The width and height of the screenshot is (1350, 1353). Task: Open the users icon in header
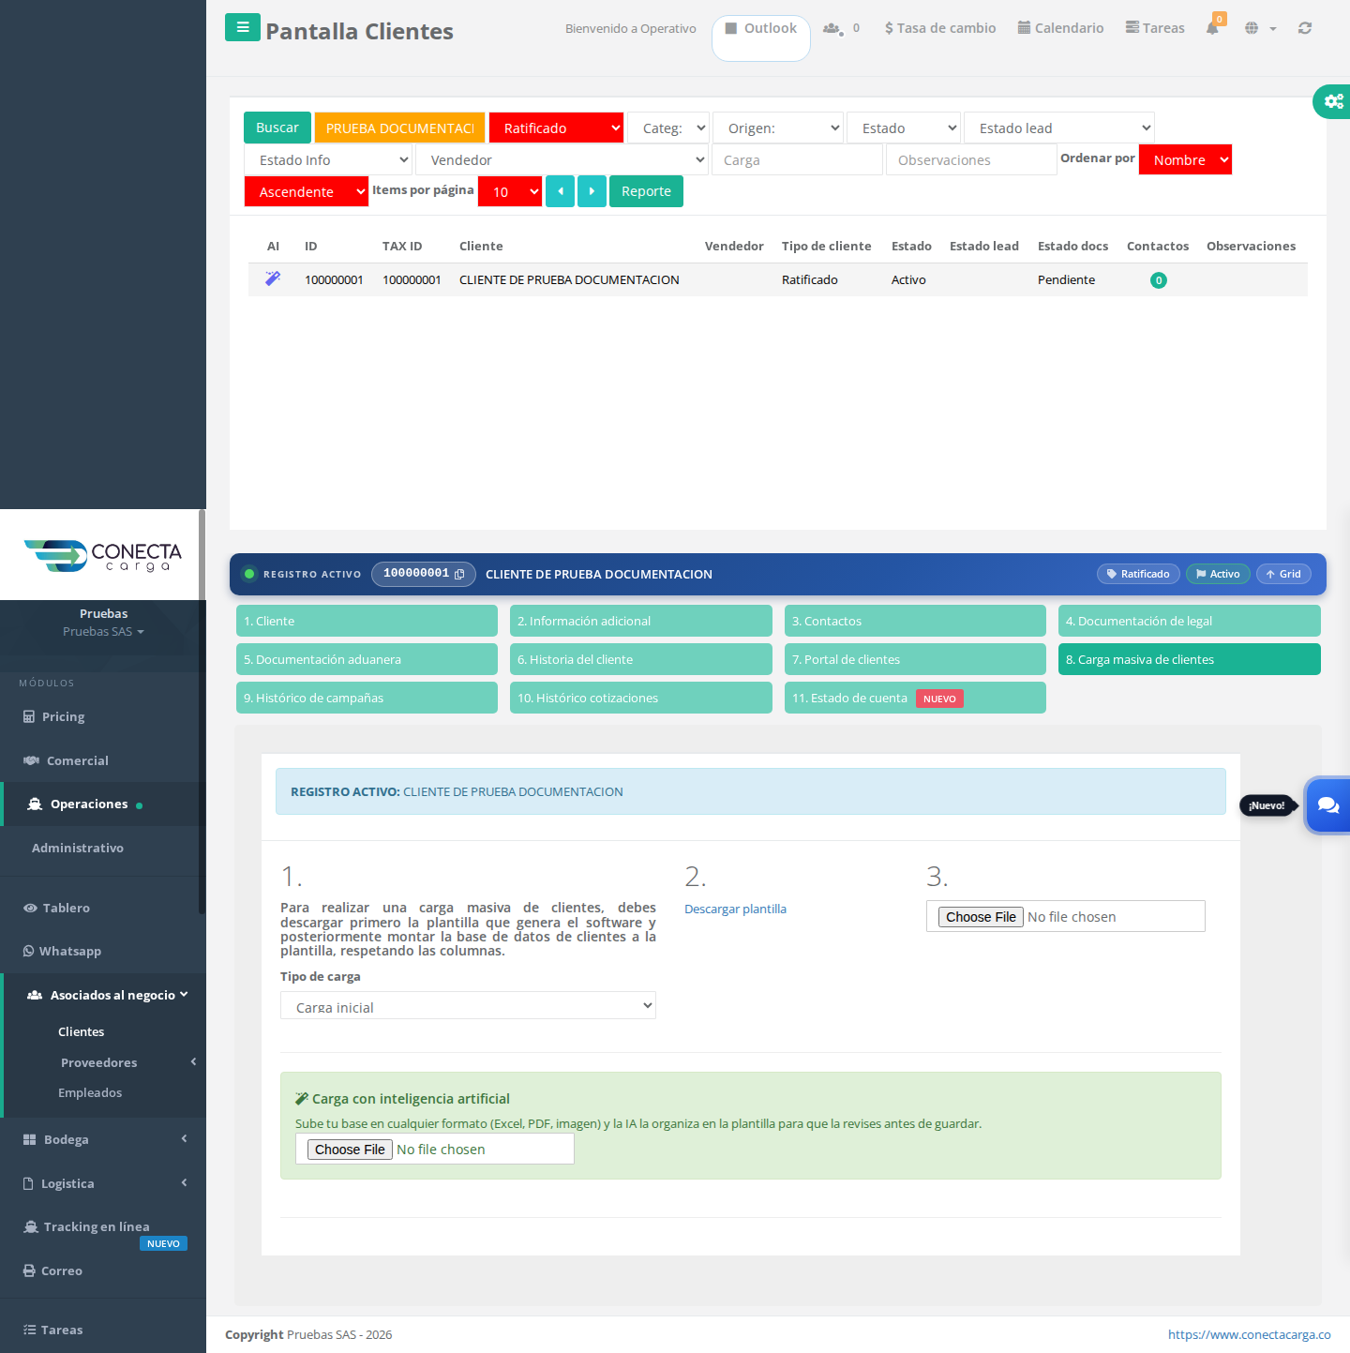click(832, 29)
